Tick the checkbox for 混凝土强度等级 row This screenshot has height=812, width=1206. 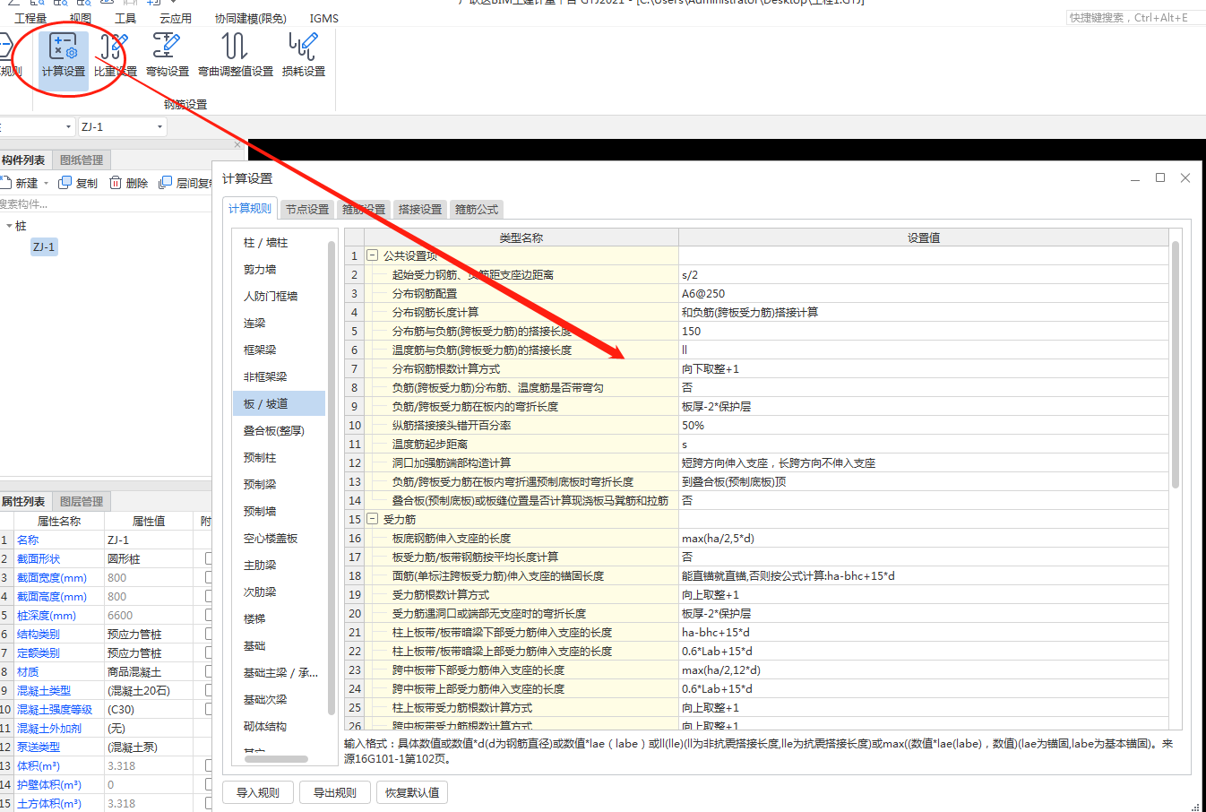click(208, 709)
